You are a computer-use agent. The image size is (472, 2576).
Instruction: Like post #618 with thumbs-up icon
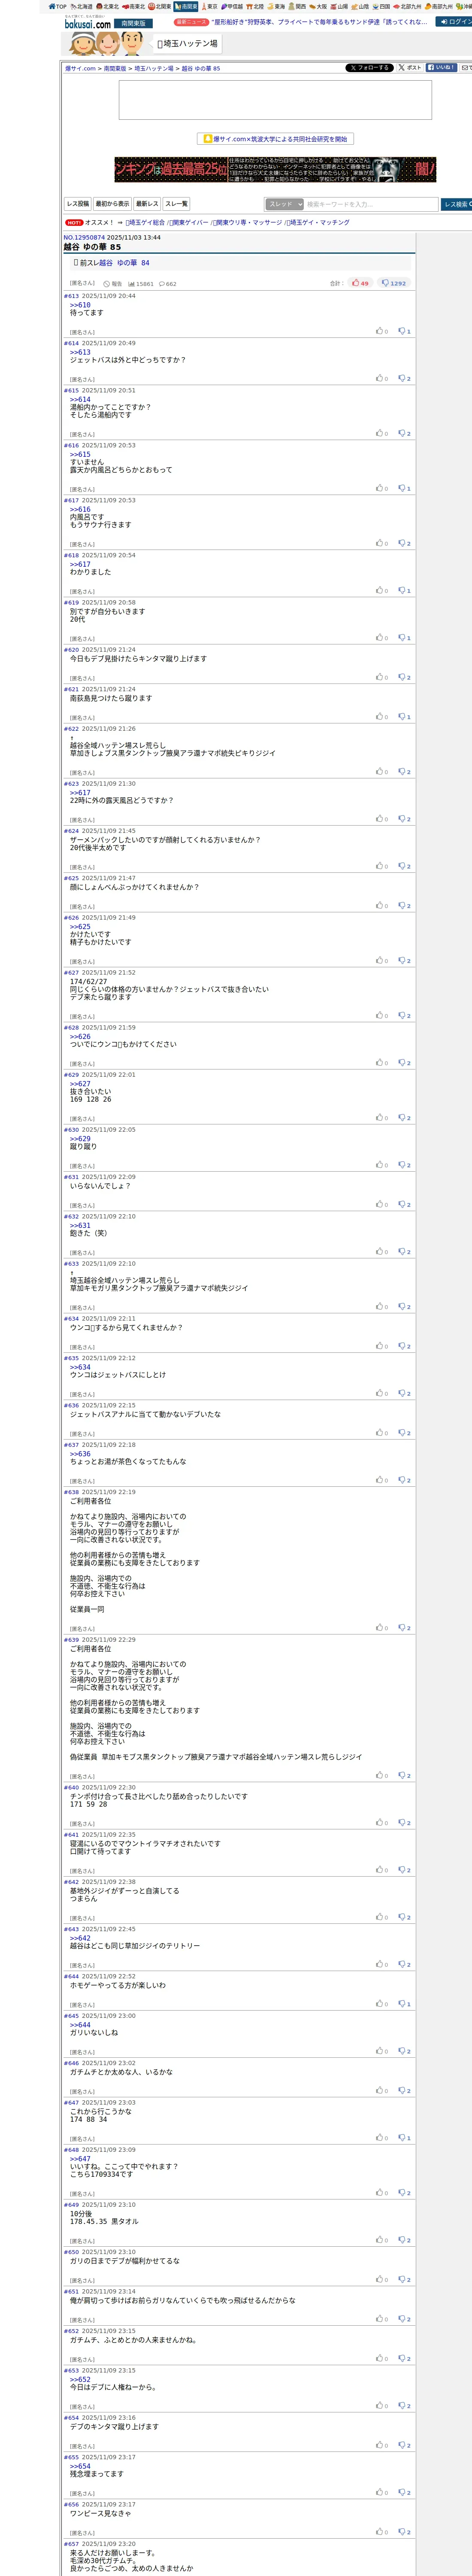(381, 590)
